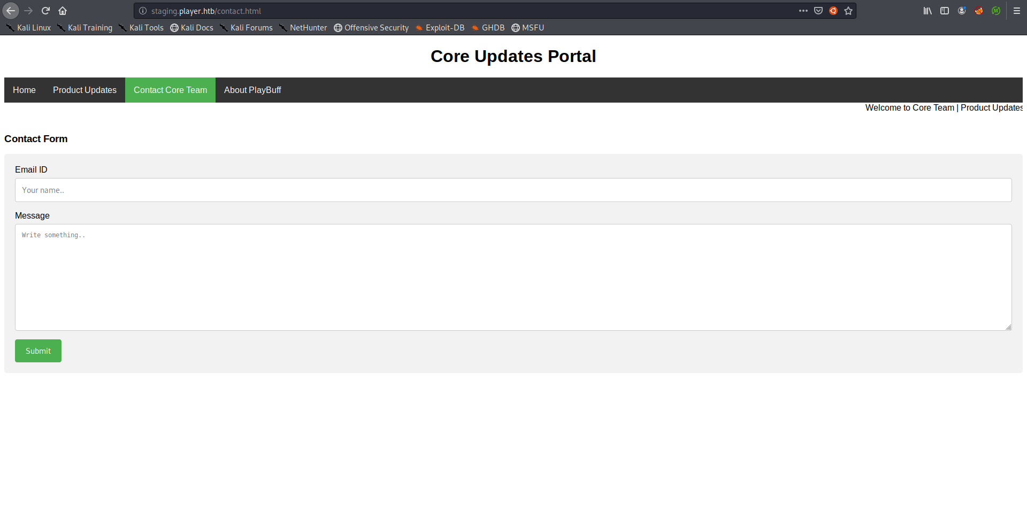Go to the browser home page

pyautogui.click(x=63, y=11)
